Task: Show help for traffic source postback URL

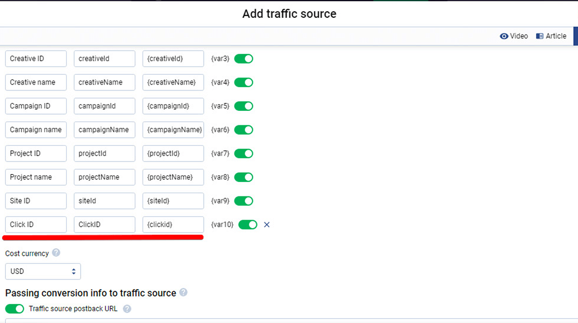Action: (127, 309)
